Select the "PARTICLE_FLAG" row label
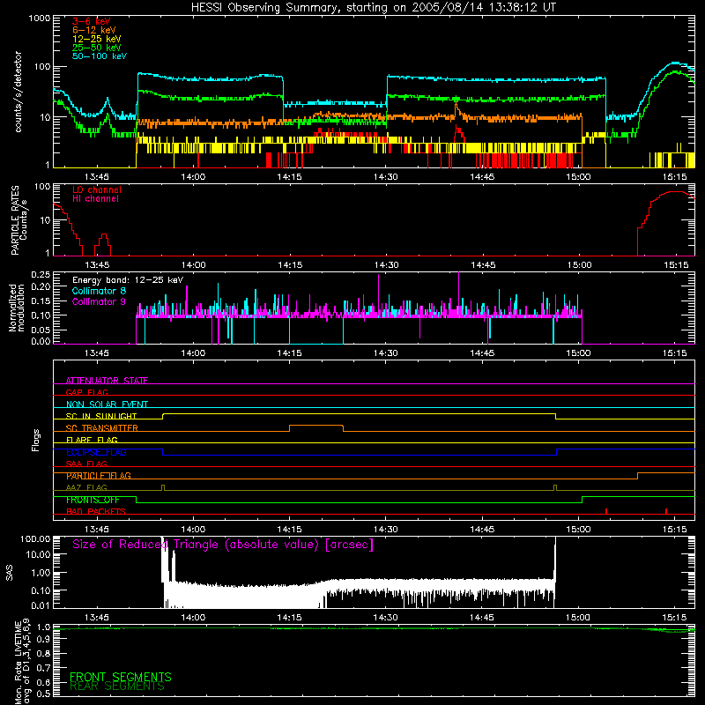Screen dimensions: 705x705 (99, 476)
